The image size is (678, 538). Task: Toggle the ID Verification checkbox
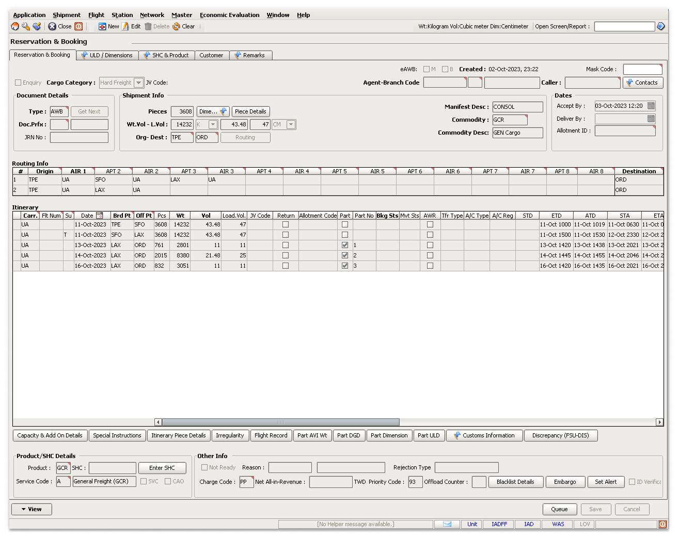tap(632, 482)
